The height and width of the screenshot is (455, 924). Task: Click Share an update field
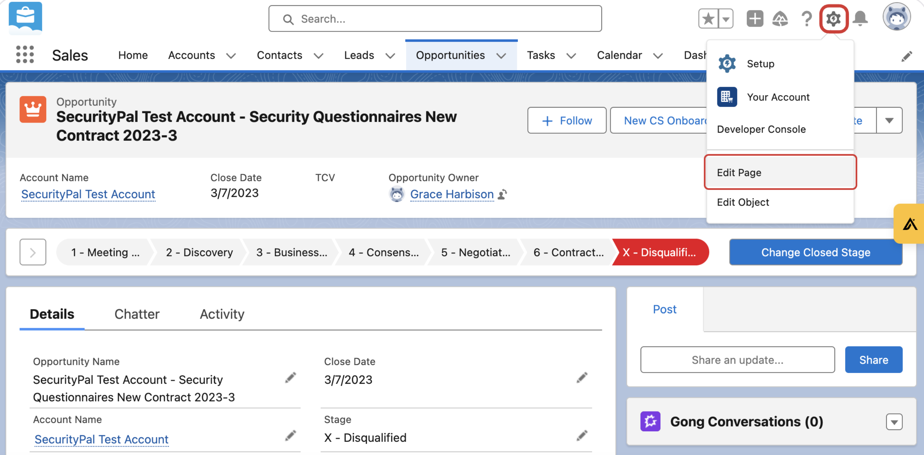click(x=737, y=359)
